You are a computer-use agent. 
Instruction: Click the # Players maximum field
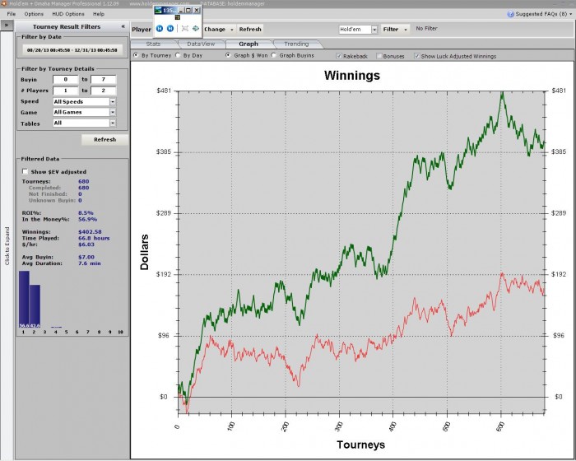coord(103,91)
